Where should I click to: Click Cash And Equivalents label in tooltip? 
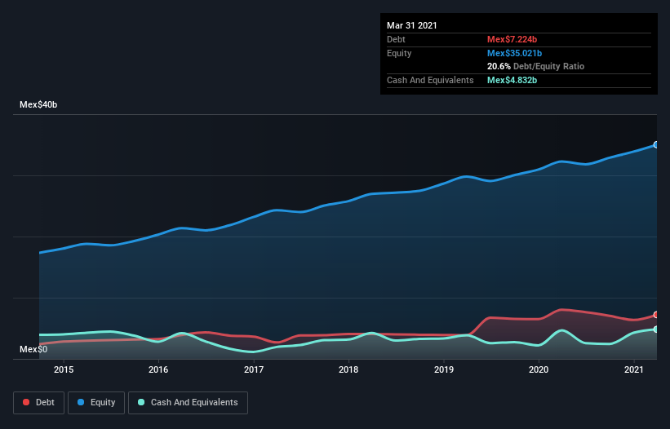[430, 80]
